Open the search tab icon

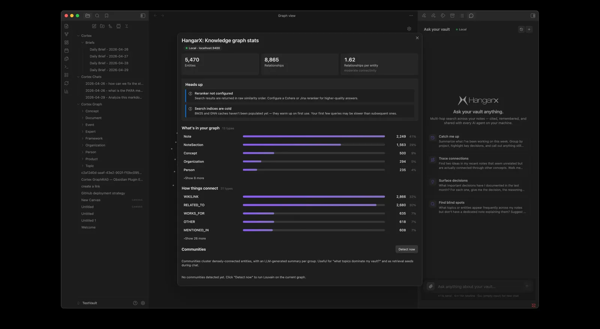(x=97, y=16)
